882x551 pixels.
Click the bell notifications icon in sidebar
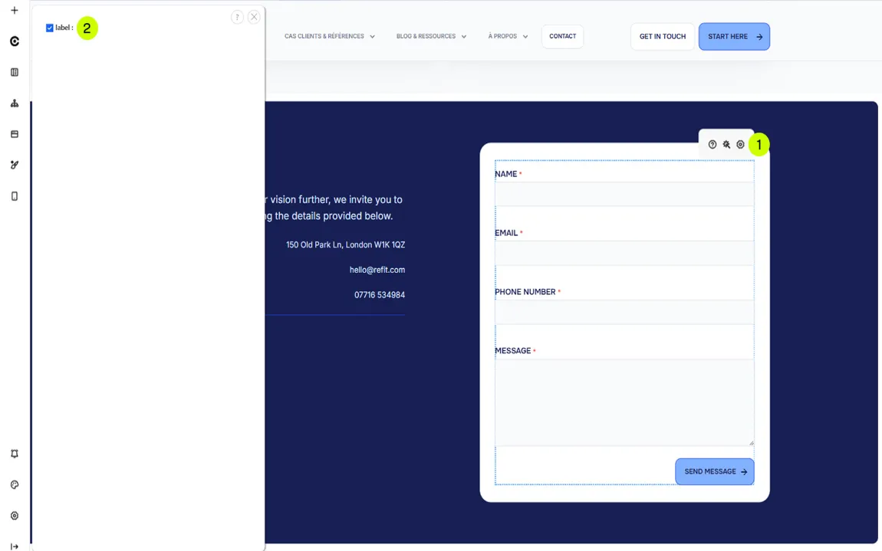coord(15,454)
